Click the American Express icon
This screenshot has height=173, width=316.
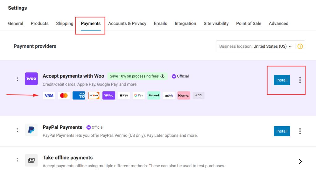click(x=79, y=95)
